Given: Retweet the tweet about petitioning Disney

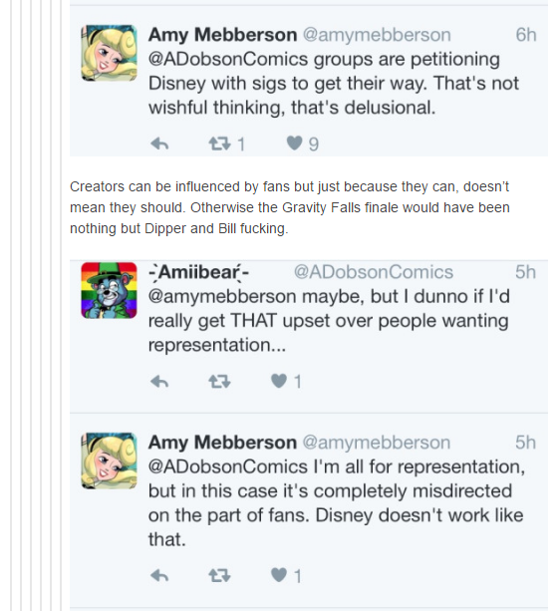Looking at the screenshot, I should coord(219,144).
